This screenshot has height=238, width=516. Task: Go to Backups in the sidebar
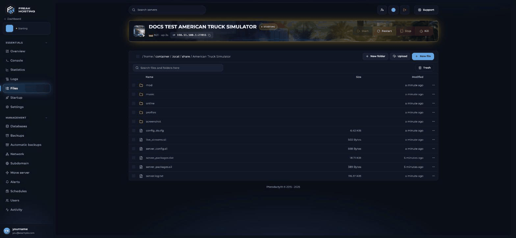26,136
